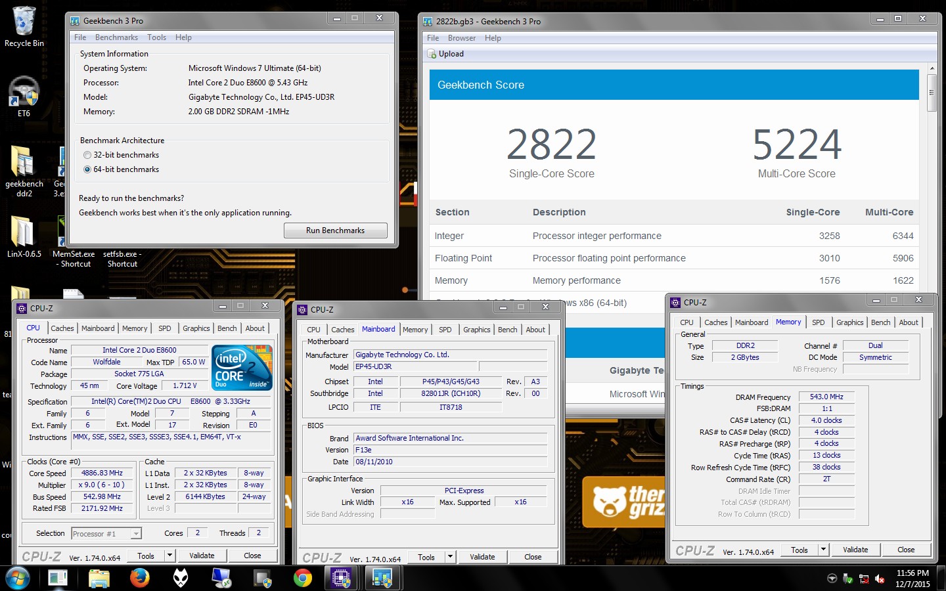
Task: Click Validate in CPU-Z CPU window
Action: coord(202,556)
